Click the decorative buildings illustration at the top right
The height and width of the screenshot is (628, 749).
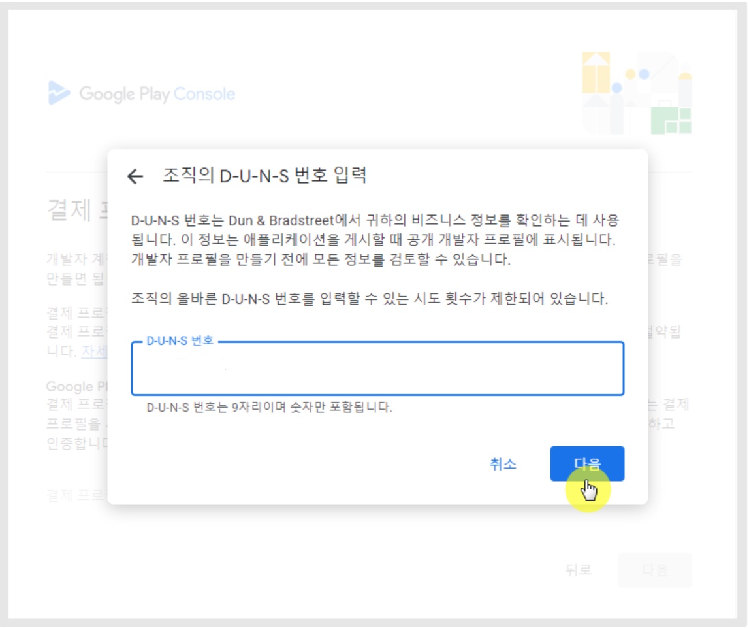(x=637, y=93)
